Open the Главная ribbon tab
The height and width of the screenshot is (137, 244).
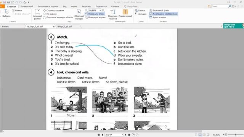pyautogui.click(x=11, y=6)
